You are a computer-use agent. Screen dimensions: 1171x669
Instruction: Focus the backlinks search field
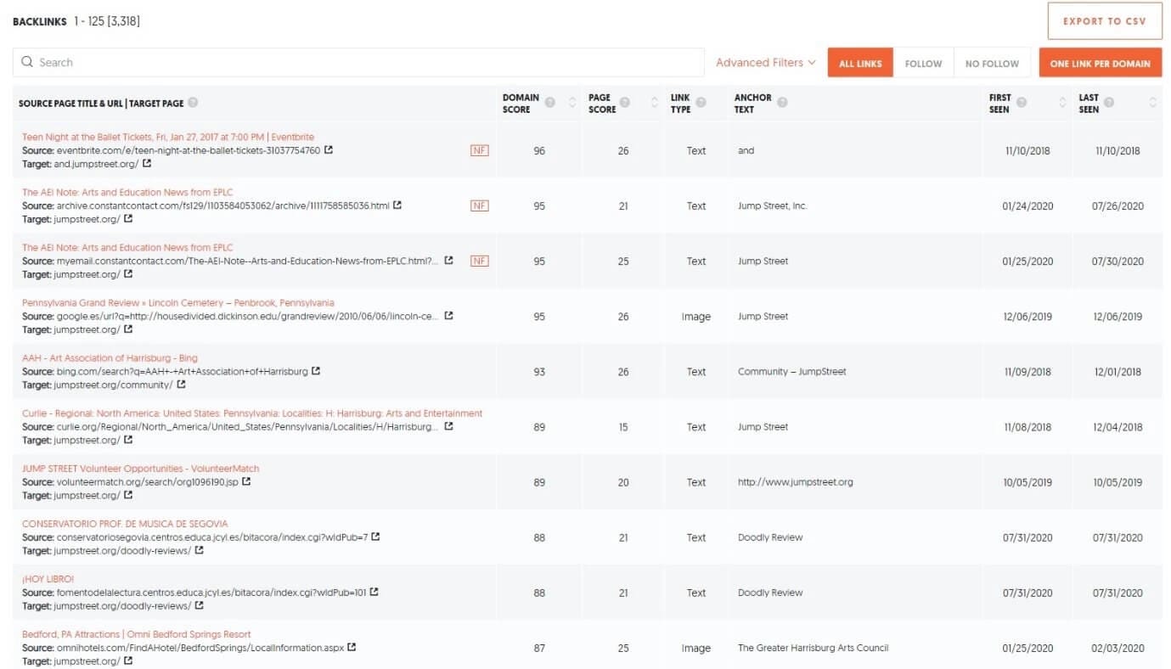(358, 63)
